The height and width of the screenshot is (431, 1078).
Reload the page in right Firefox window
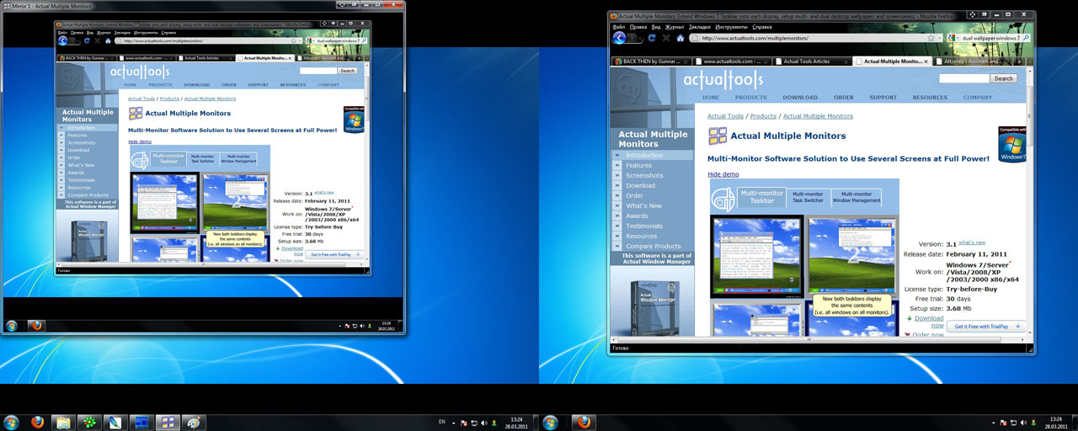(x=653, y=38)
